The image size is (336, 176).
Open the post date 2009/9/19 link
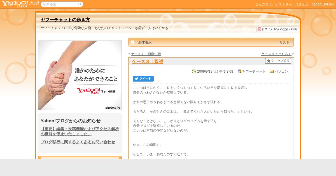(215, 72)
